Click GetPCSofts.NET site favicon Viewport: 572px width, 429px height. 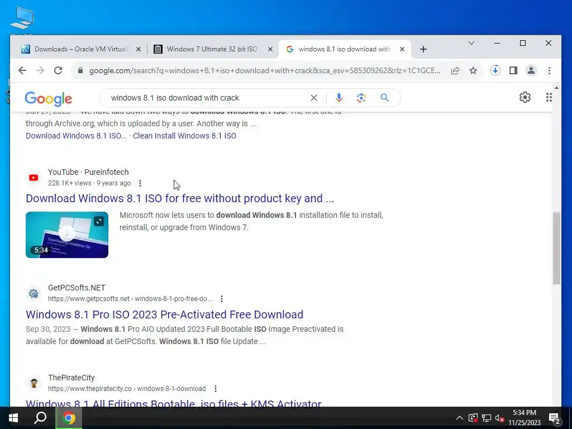click(x=34, y=293)
